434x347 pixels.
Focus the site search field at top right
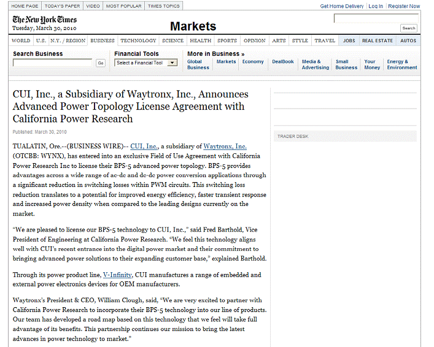pyautogui.click(x=376, y=18)
